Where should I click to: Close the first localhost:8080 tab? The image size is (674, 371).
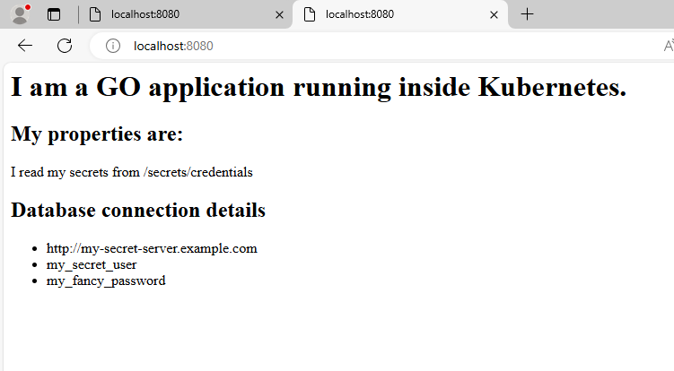pyautogui.click(x=279, y=15)
